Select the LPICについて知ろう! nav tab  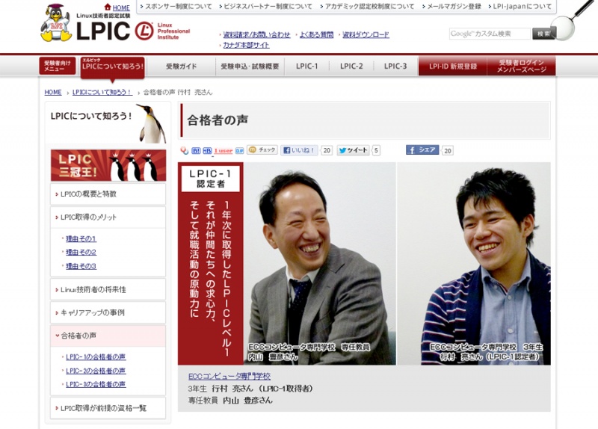[x=113, y=67]
